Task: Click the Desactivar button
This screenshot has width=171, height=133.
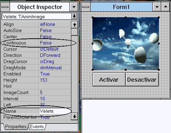Action: 142,79
